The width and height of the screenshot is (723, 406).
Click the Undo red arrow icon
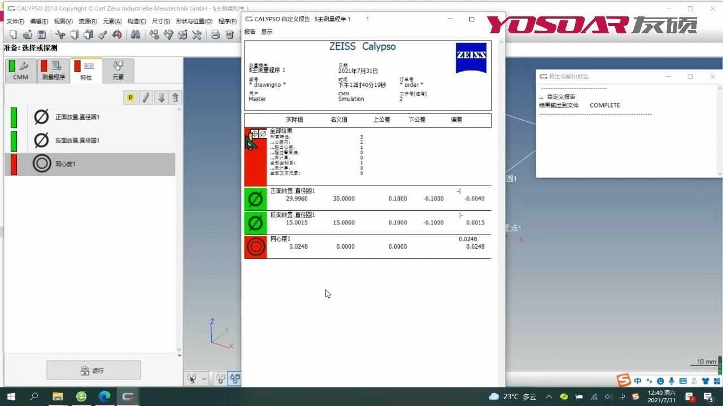[116, 35]
